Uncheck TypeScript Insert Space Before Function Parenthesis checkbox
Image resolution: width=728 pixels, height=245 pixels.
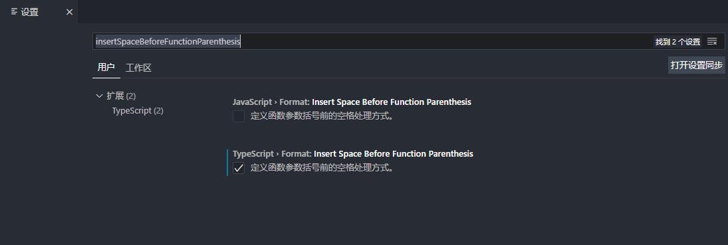tap(239, 168)
